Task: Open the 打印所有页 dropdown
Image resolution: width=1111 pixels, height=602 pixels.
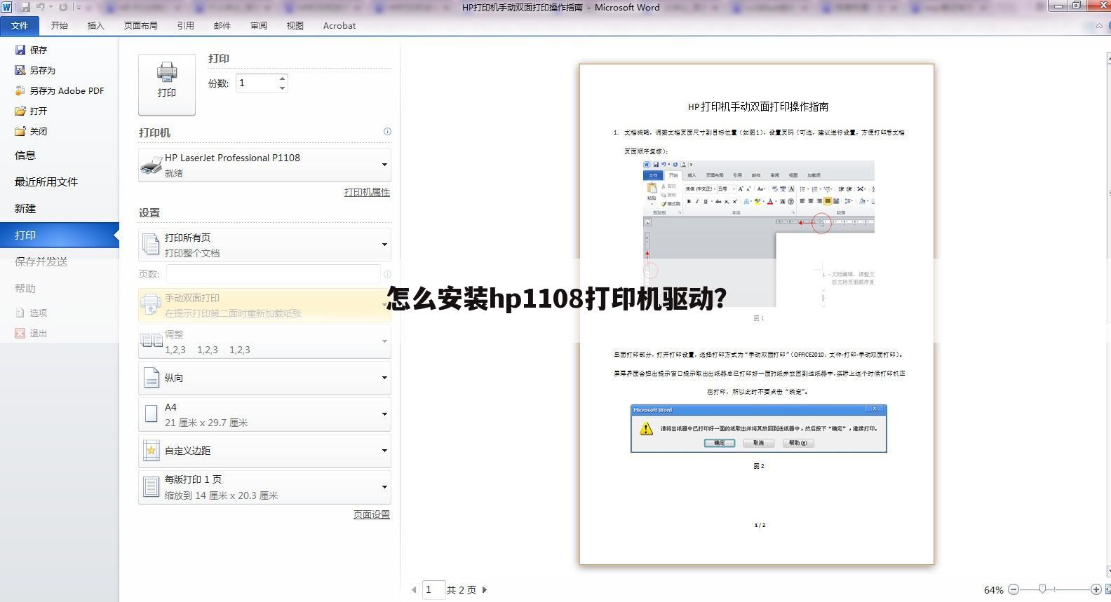Action: click(264, 245)
